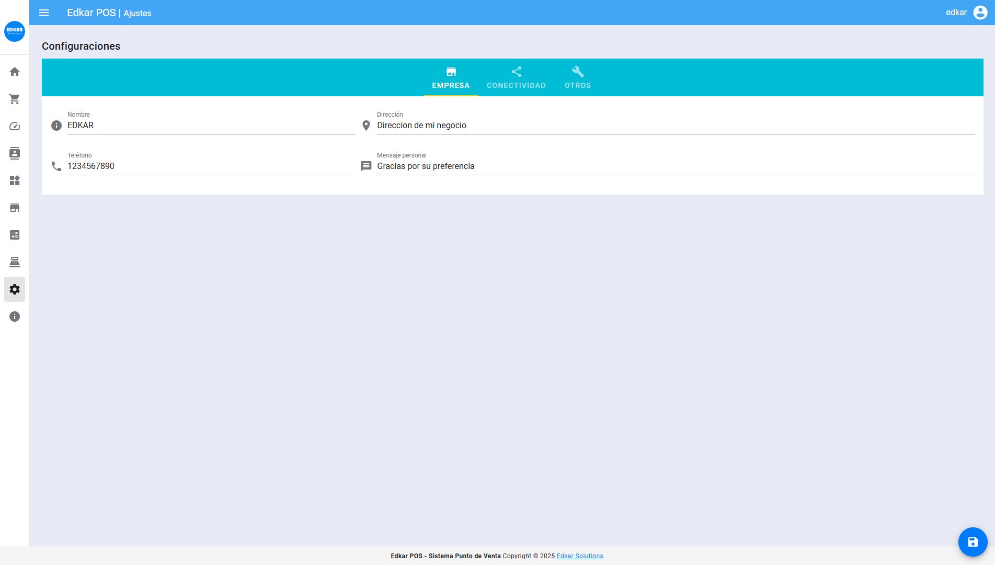Image resolution: width=995 pixels, height=565 pixels.
Task: Switch to the Conectividad tab
Action: pyautogui.click(x=516, y=77)
